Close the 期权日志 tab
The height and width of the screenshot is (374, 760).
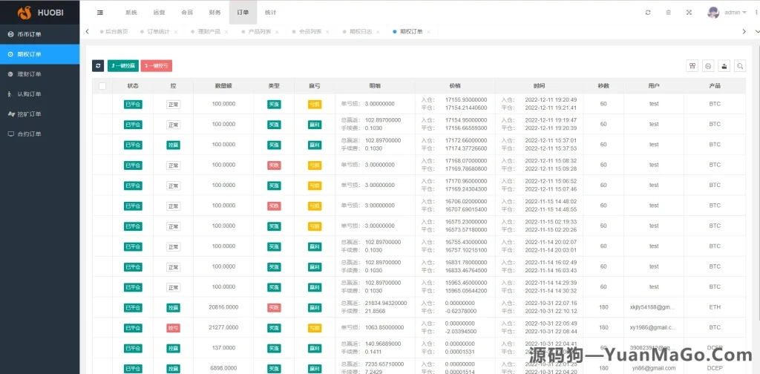(x=378, y=32)
